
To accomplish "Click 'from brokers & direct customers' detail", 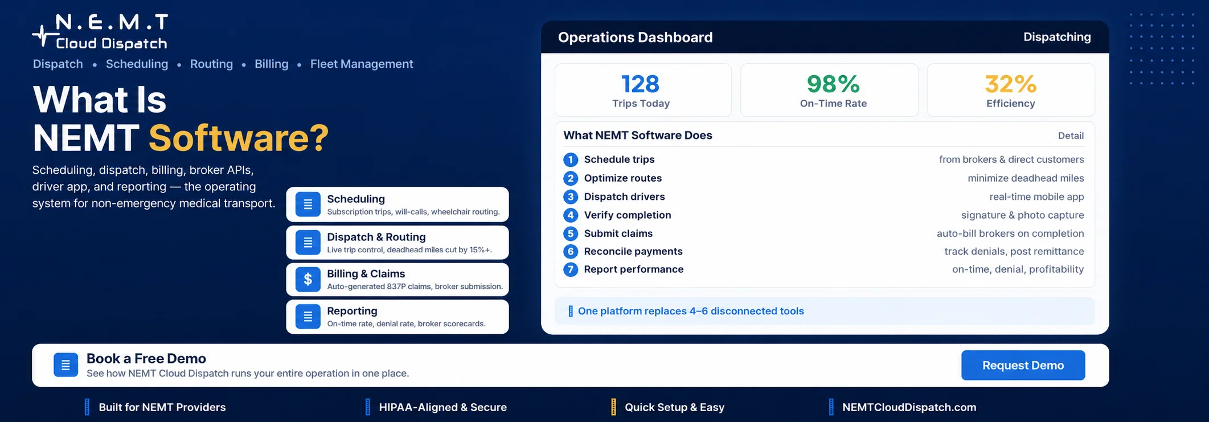I will pos(1011,159).
